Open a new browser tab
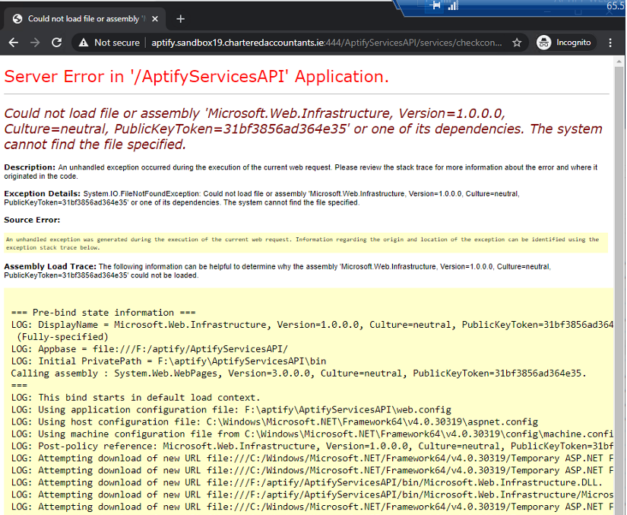This screenshot has width=627, height=515. [180, 19]
